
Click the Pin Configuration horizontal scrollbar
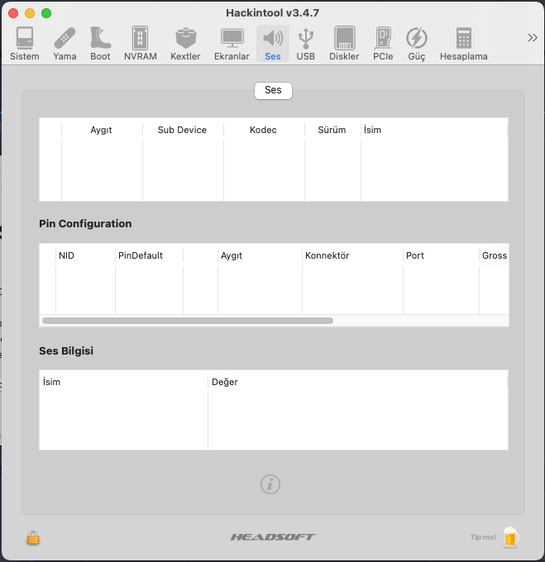188,321
